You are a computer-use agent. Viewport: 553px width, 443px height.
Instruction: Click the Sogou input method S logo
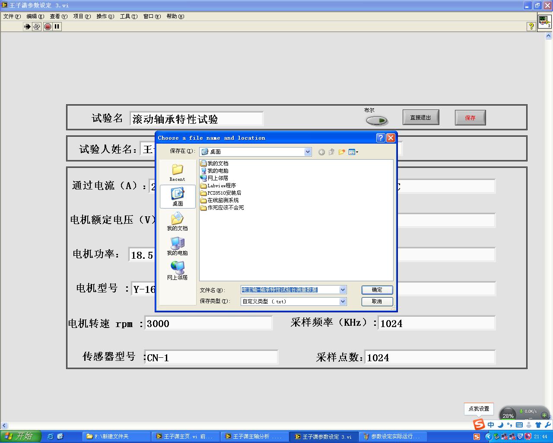(479, 424)
